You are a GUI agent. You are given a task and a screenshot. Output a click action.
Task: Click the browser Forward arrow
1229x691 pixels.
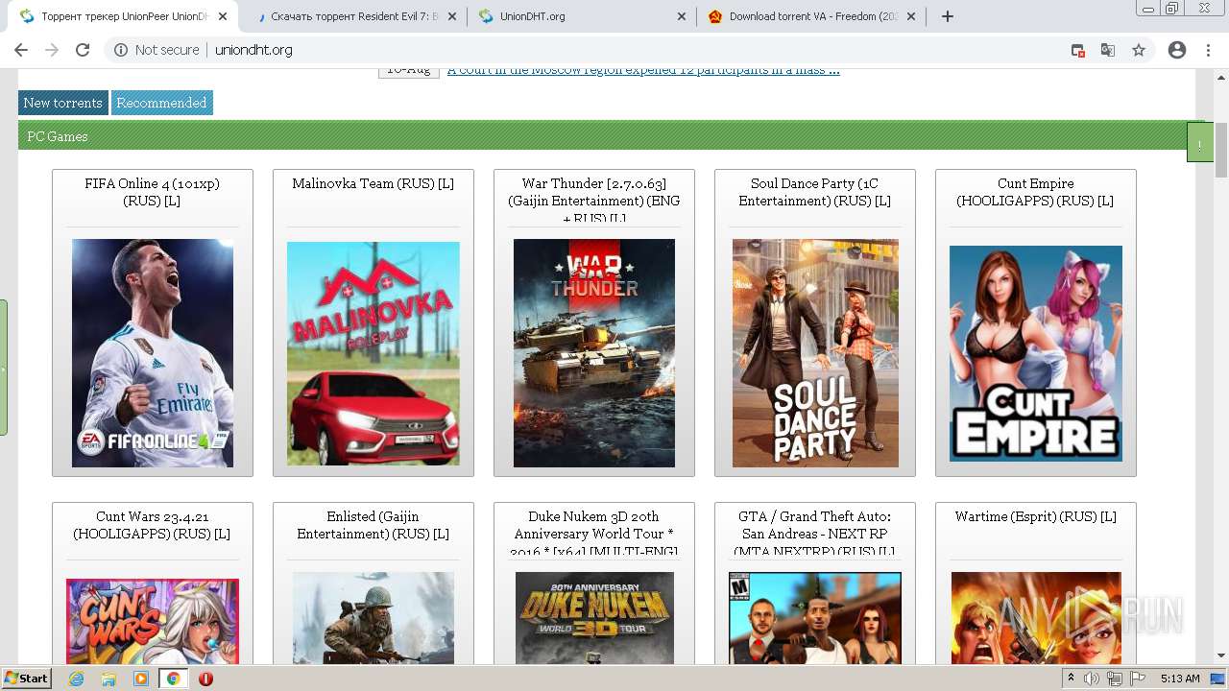click(52, 50)
